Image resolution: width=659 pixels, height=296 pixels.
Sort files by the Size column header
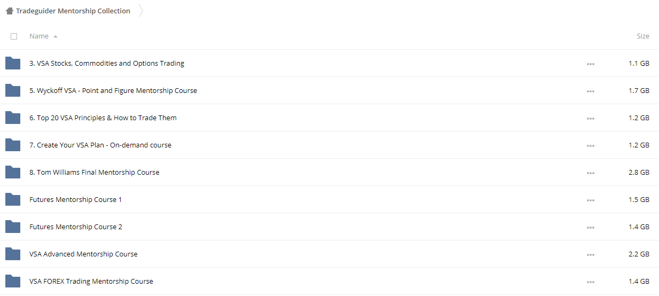click(x=643, y=36)
